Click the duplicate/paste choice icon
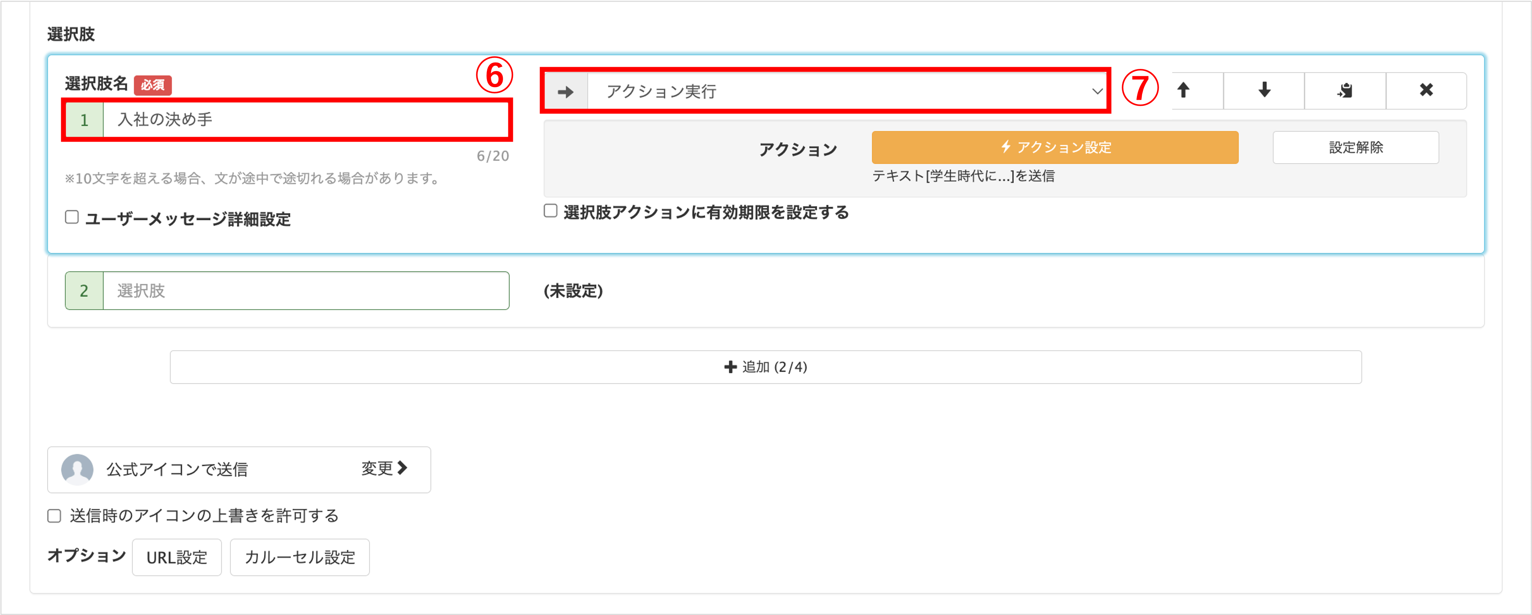Viewport: 1532px width, 615px height. 1345,90
